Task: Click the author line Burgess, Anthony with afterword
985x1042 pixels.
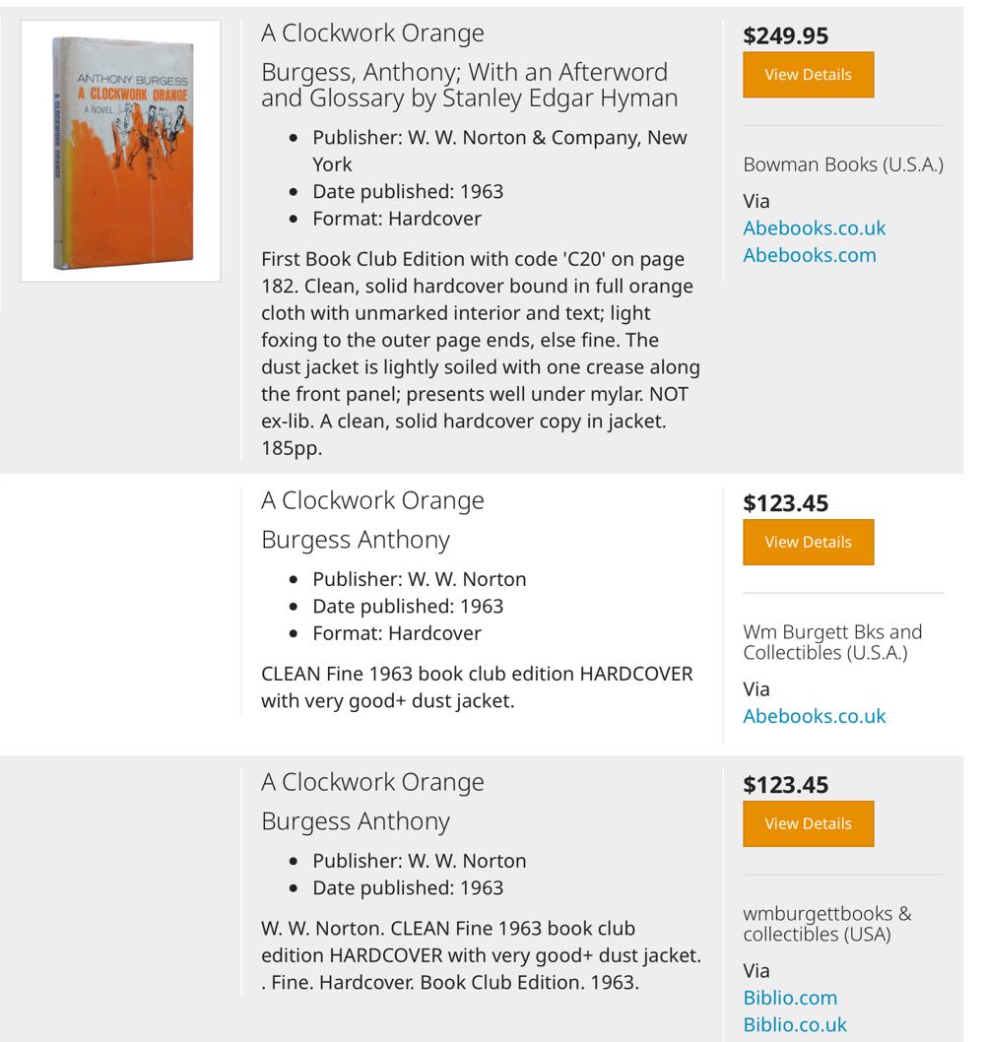Action: point(464,84)
